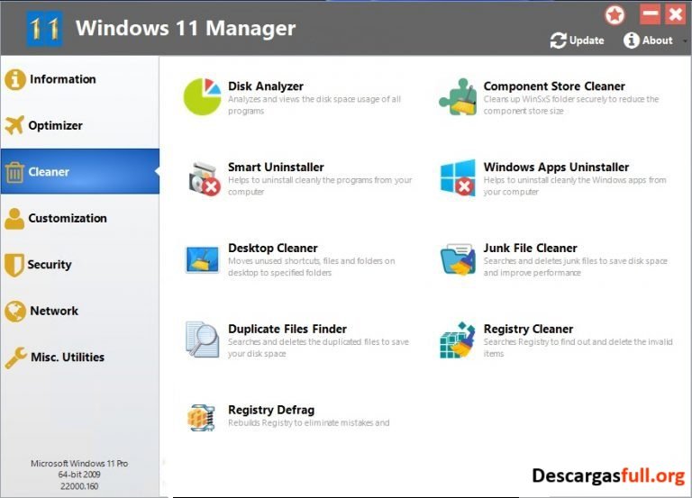This screenshot has width=692, height=498.
Task: Click the Junk File Cleaner folder icon
Action: [x=458, y=259]
